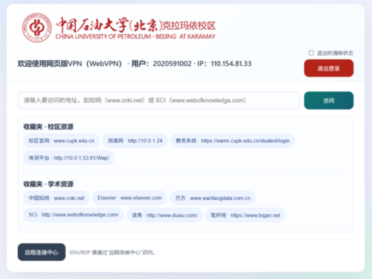372x279 pixels.
Task: Open 中国知网 www.cnki.net bookmark
Action: (57, 198)
